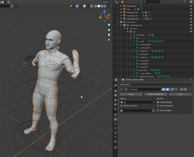Toggle Armature modifier render visibility camera icon
194x157 pixels.
(163, 89)
